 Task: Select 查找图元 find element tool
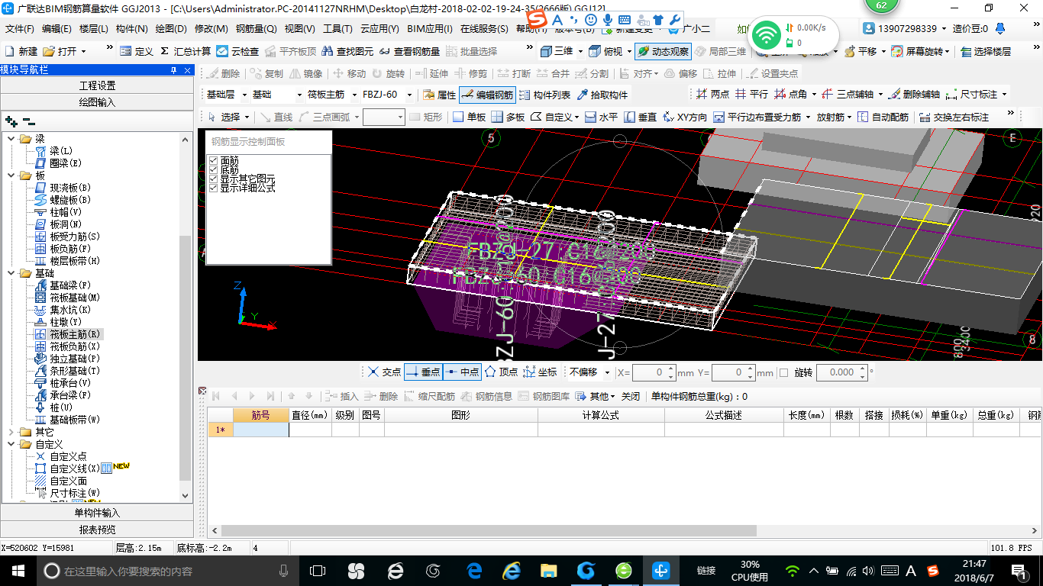pyautogui.click(x=348, y=51)
